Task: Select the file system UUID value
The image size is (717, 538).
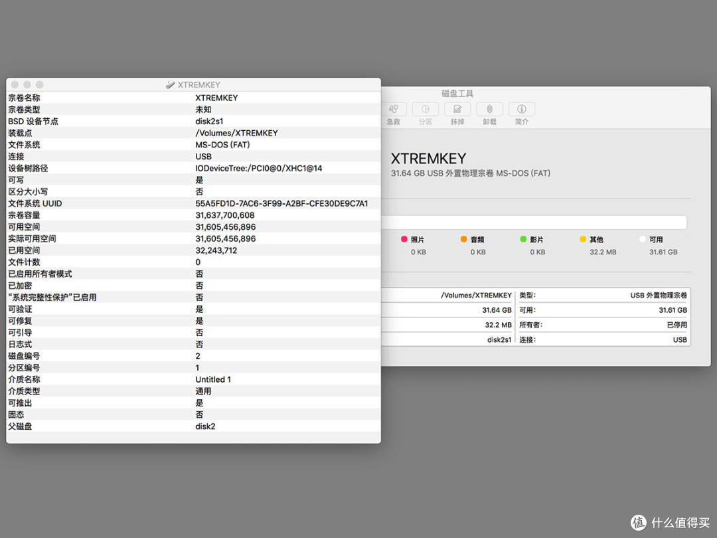Action: click(x=281, y=204)
